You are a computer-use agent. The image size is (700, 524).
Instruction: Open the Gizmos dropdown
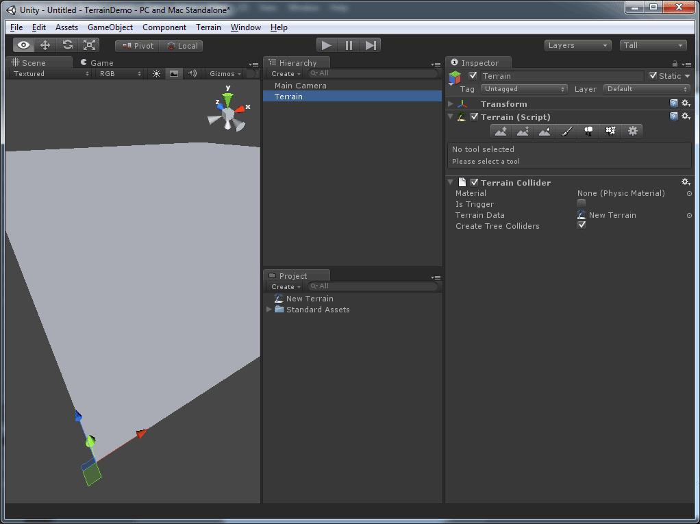[x=225, y=74]
